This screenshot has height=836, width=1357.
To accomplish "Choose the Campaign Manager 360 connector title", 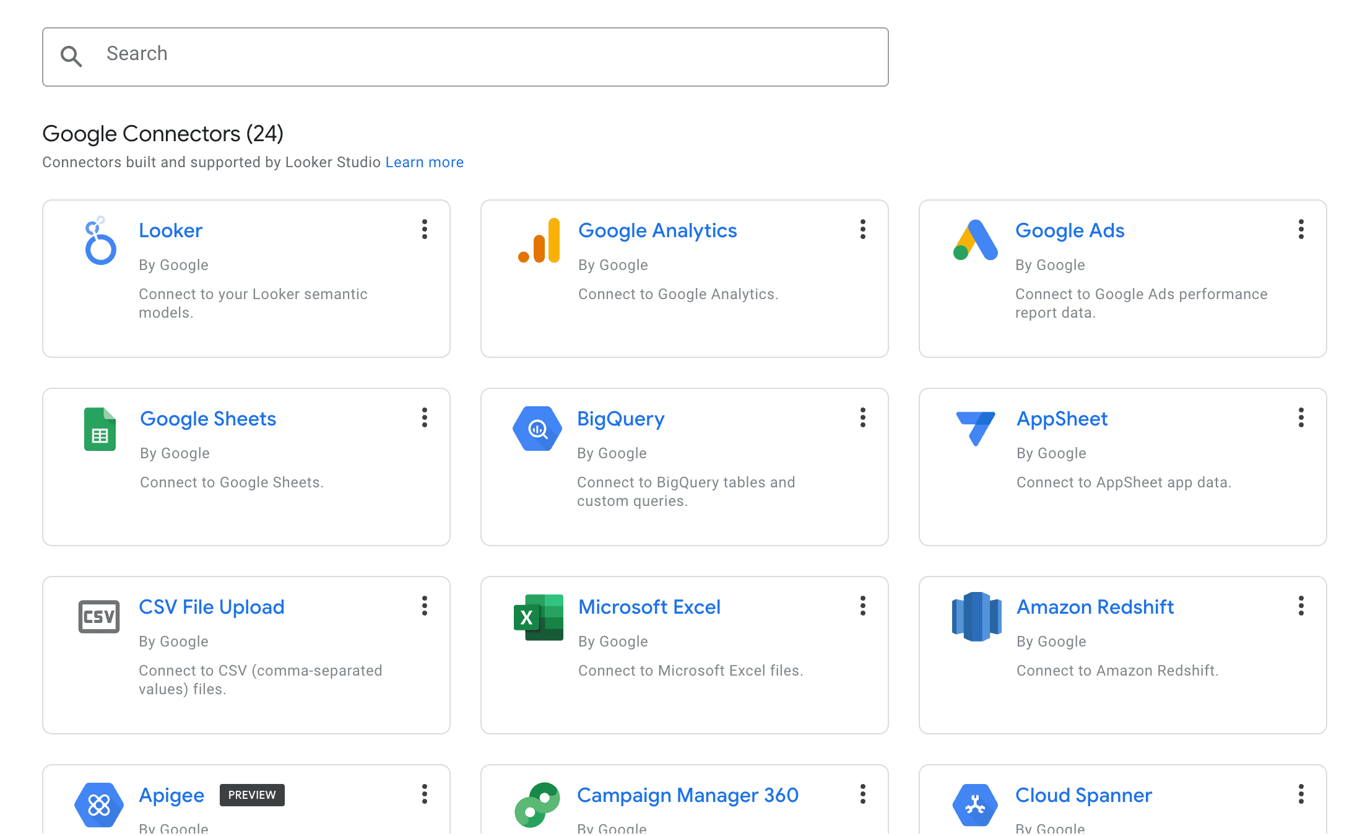I will point(688,795).
